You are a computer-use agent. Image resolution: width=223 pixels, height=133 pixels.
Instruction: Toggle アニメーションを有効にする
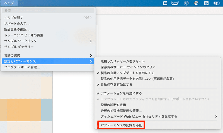[x=157, y=93]
